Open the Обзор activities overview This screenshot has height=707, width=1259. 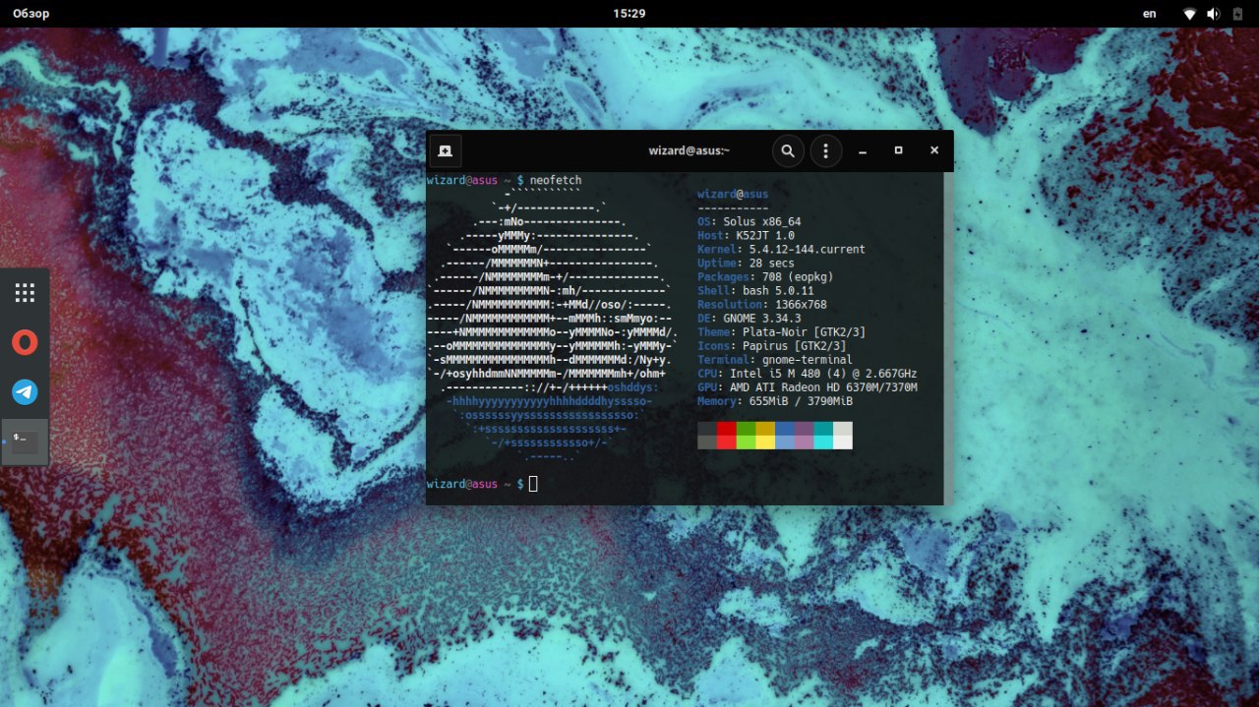tap(30, 14)
